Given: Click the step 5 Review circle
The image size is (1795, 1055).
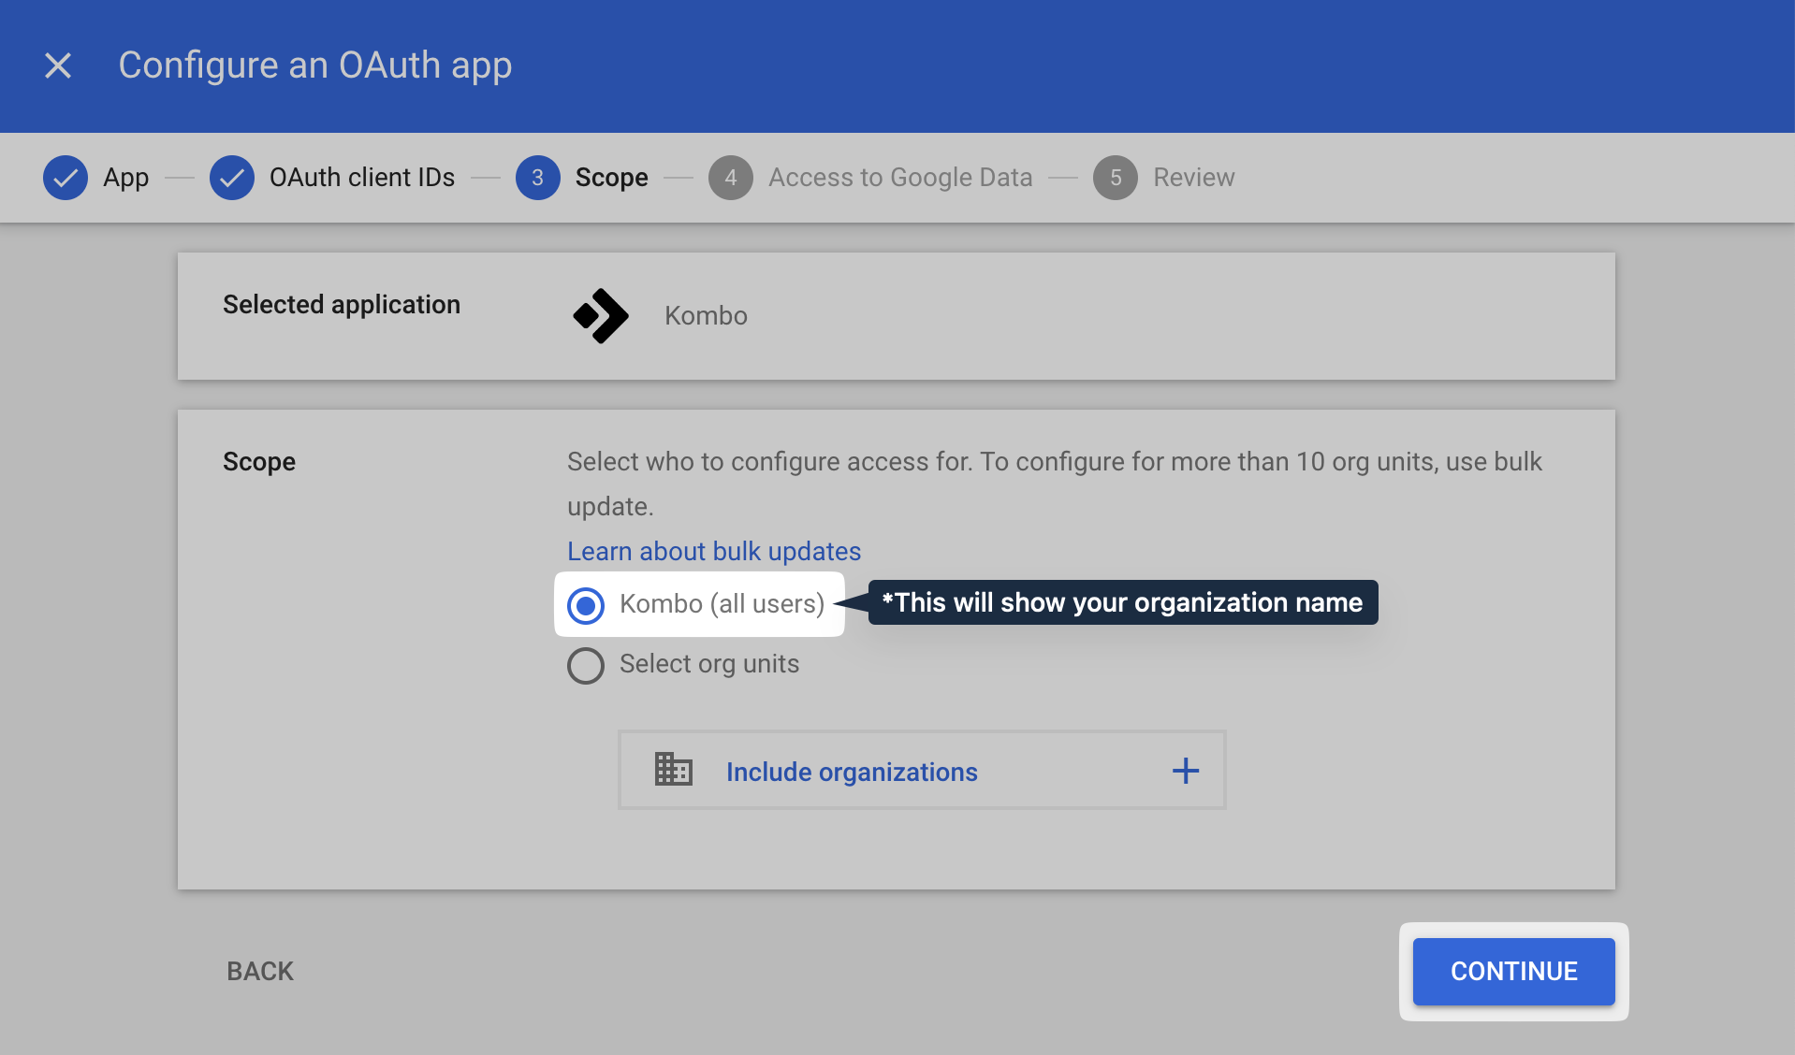Looking at the screenshot, I should click(x=1116, y=178).
